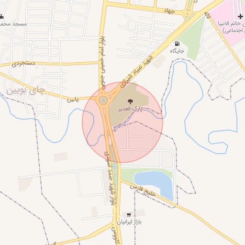
Task: Click the tree icon of پارک الغدیر
Action: [x=130, y=101]
